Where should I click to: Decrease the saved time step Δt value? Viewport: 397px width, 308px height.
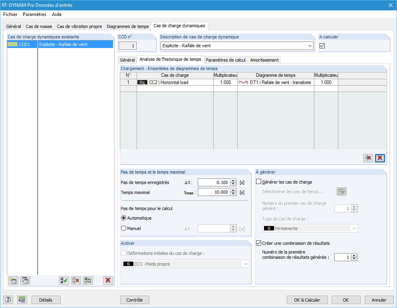pyautogui.click(x=233, y=184)
